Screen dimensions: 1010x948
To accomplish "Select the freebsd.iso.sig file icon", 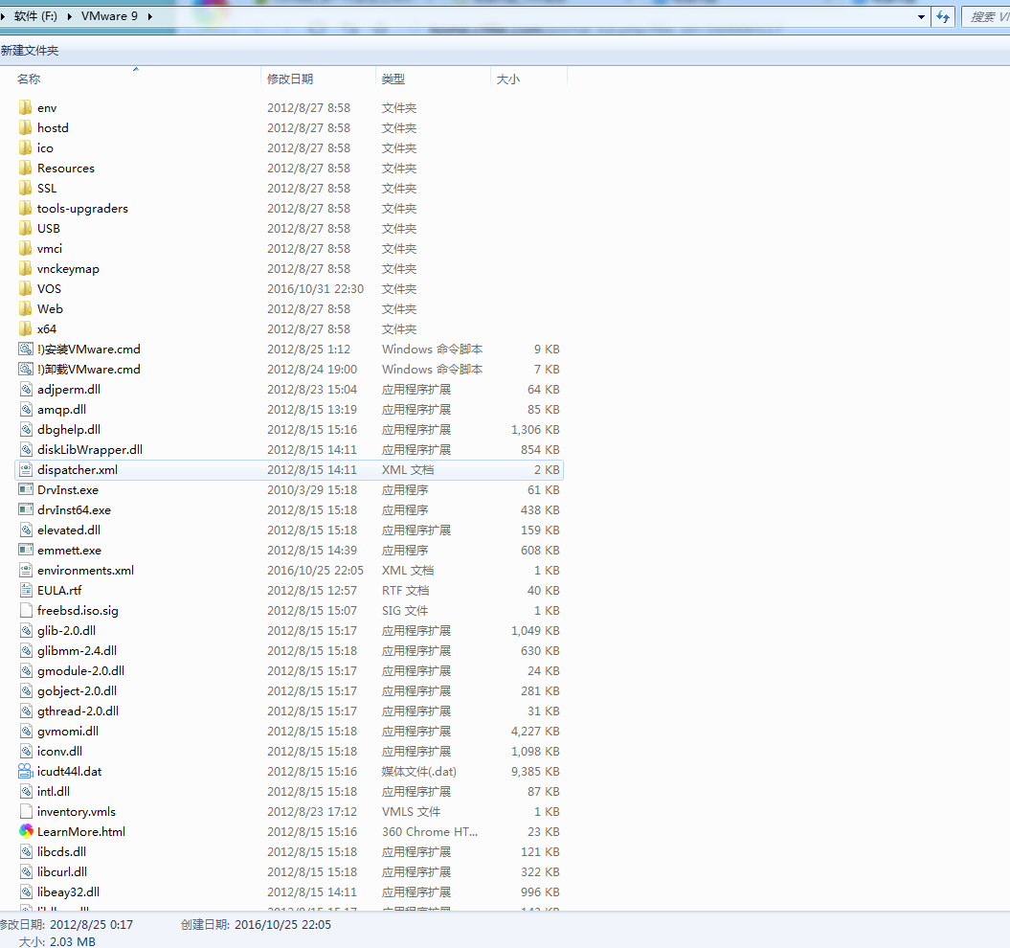I will (26, 610).
